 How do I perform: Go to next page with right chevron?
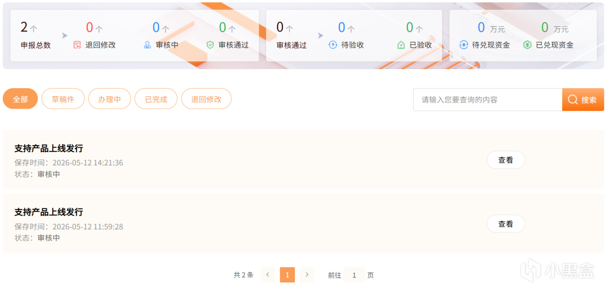pyautogui.click(x=307, y=275)
